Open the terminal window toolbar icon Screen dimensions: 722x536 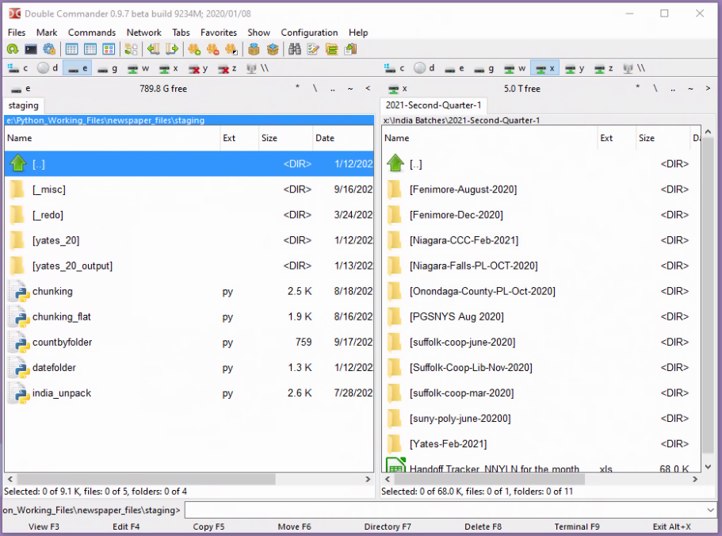(31, 49)
